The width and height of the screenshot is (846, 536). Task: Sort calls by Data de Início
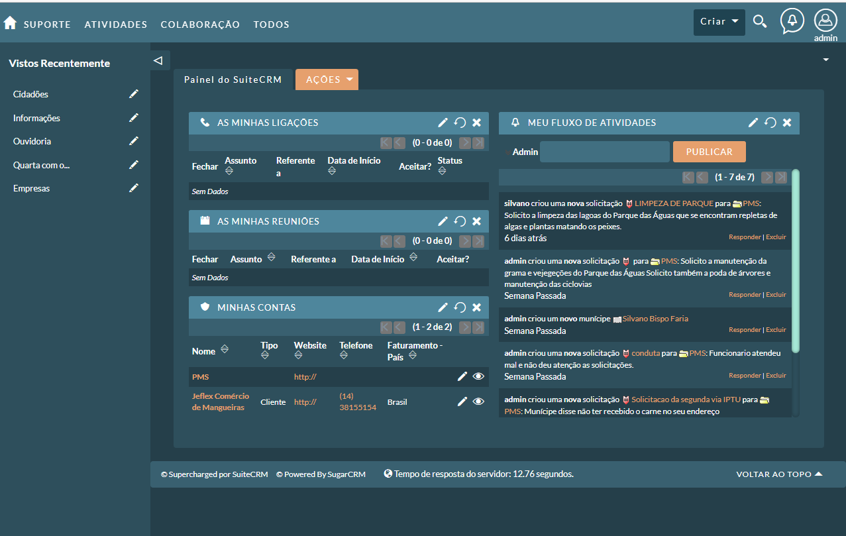coord(332,171)
